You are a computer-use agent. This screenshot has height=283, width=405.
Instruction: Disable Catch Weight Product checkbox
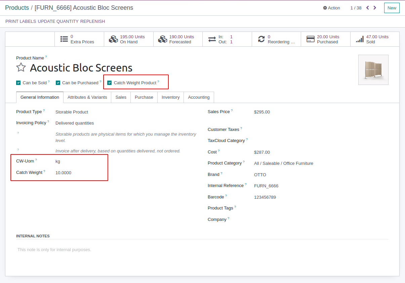(x=110, y=83)
